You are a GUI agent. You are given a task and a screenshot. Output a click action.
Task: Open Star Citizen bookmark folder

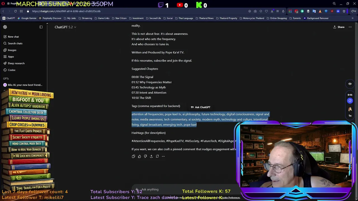(119, 18)
